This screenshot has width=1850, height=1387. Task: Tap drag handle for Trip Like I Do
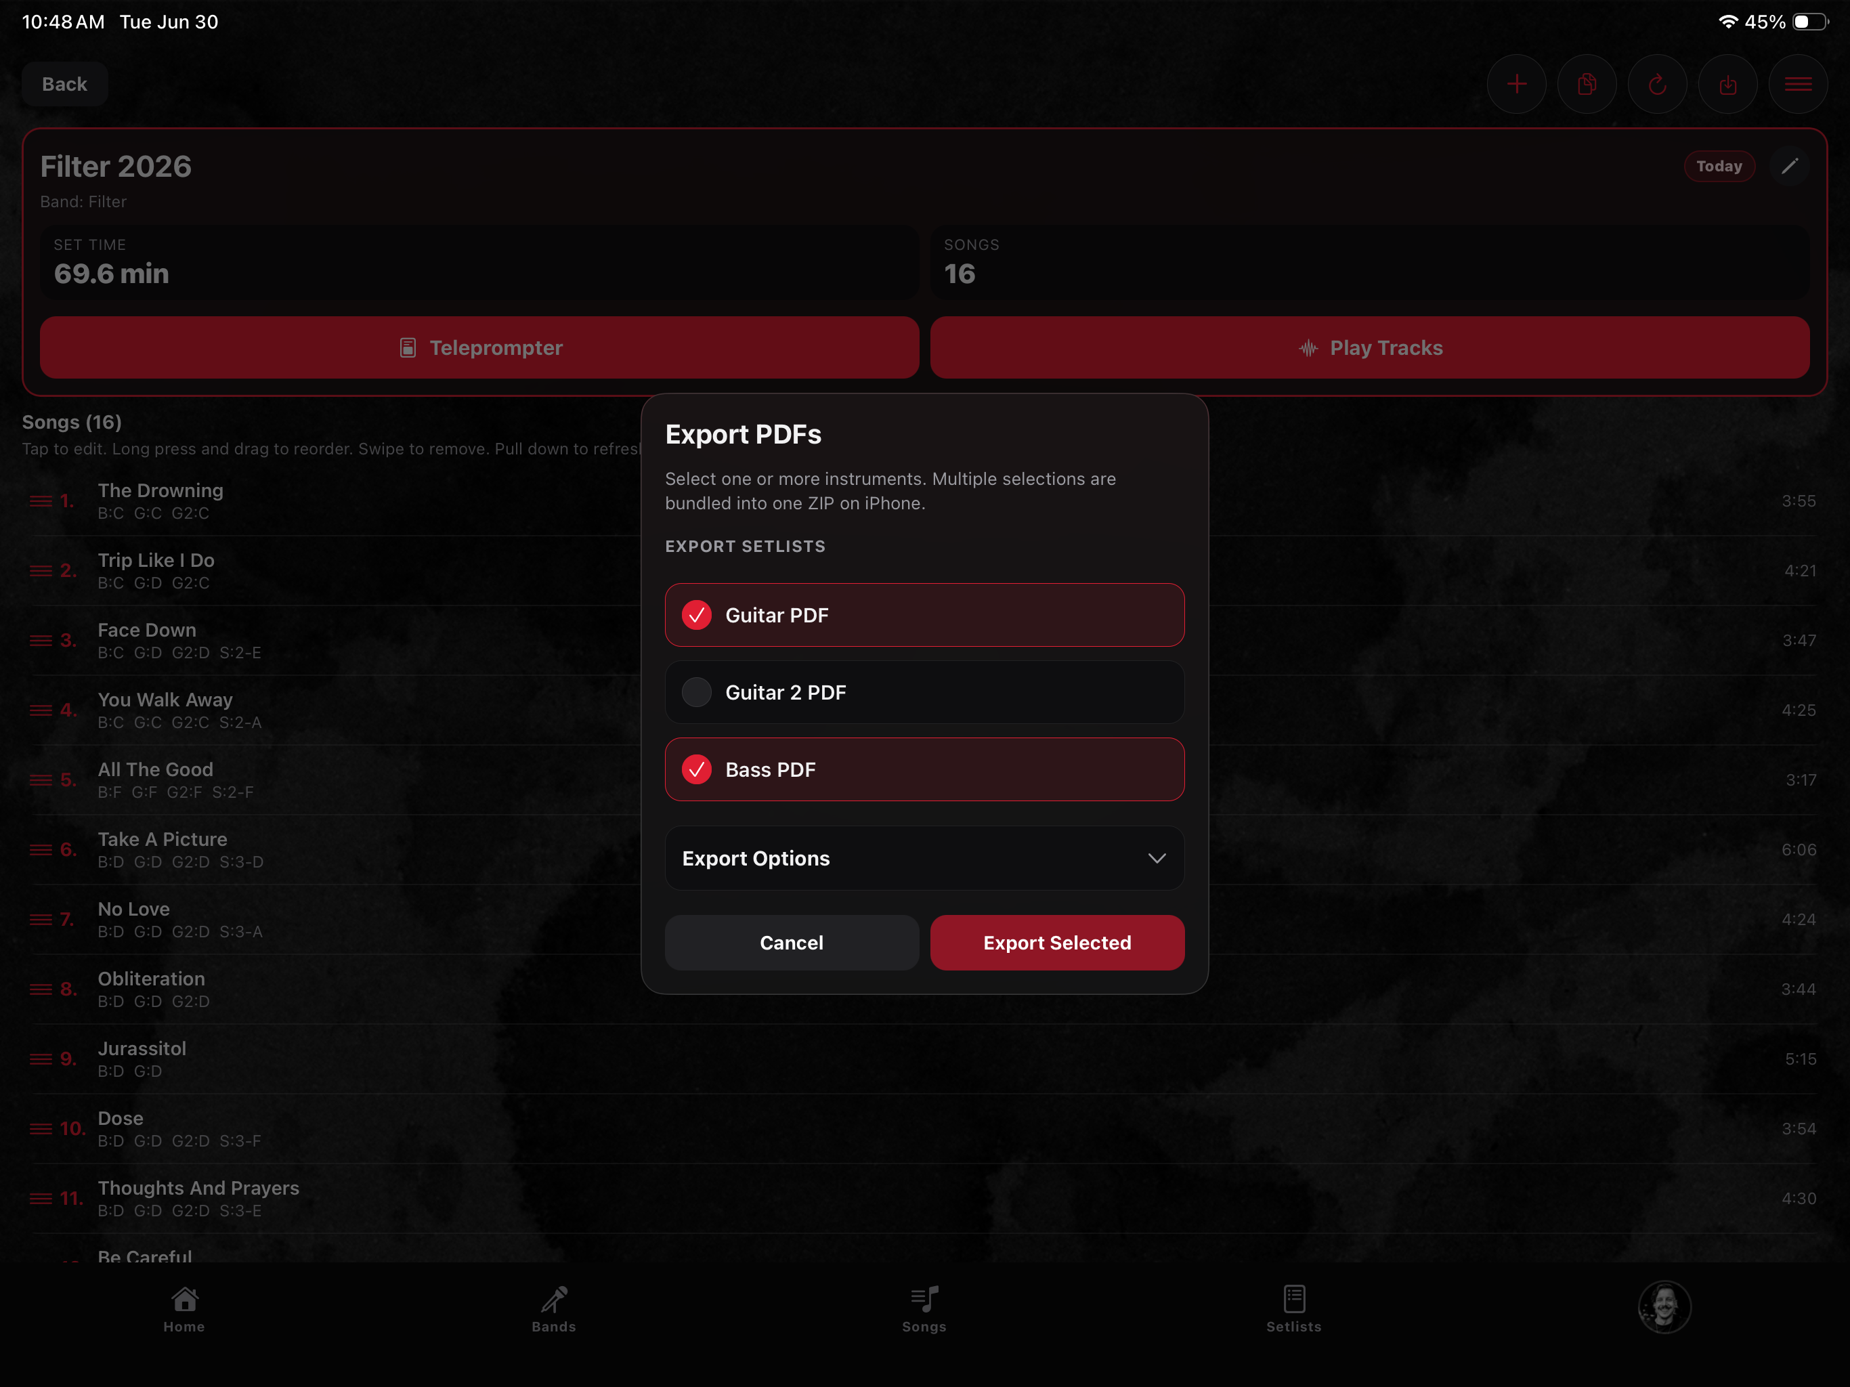(x=40, y=570)
